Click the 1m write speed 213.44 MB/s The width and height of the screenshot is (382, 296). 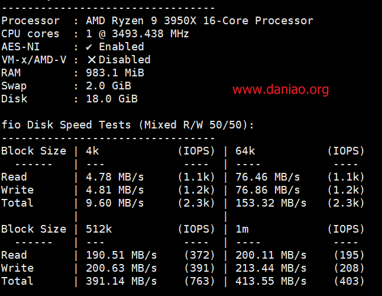(271, 268)
